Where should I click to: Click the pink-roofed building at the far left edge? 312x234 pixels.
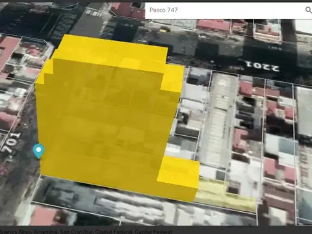[x=8, y=51]
